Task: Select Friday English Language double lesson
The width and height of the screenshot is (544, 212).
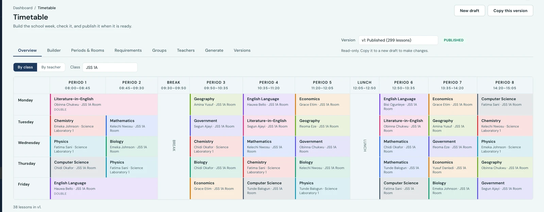Action: (104, 189)
